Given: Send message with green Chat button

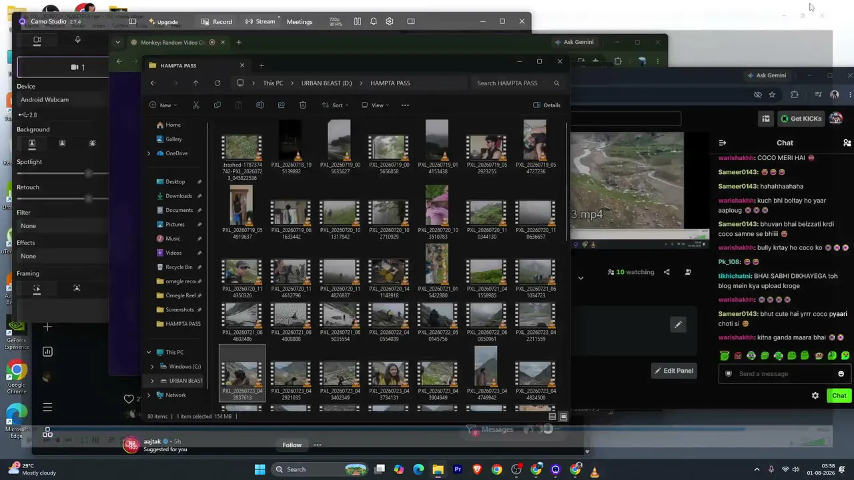Looking at the screenshot, I should [x=839, y=395].
